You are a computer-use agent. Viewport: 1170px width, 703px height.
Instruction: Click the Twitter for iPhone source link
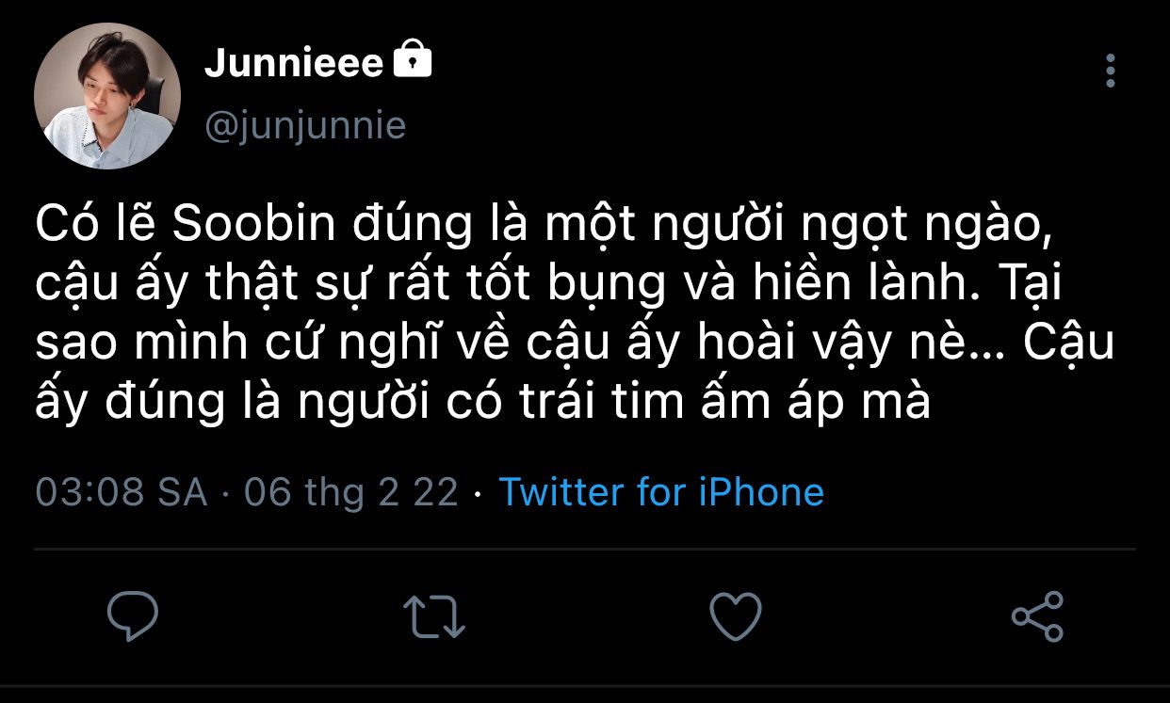click(660, 492)
